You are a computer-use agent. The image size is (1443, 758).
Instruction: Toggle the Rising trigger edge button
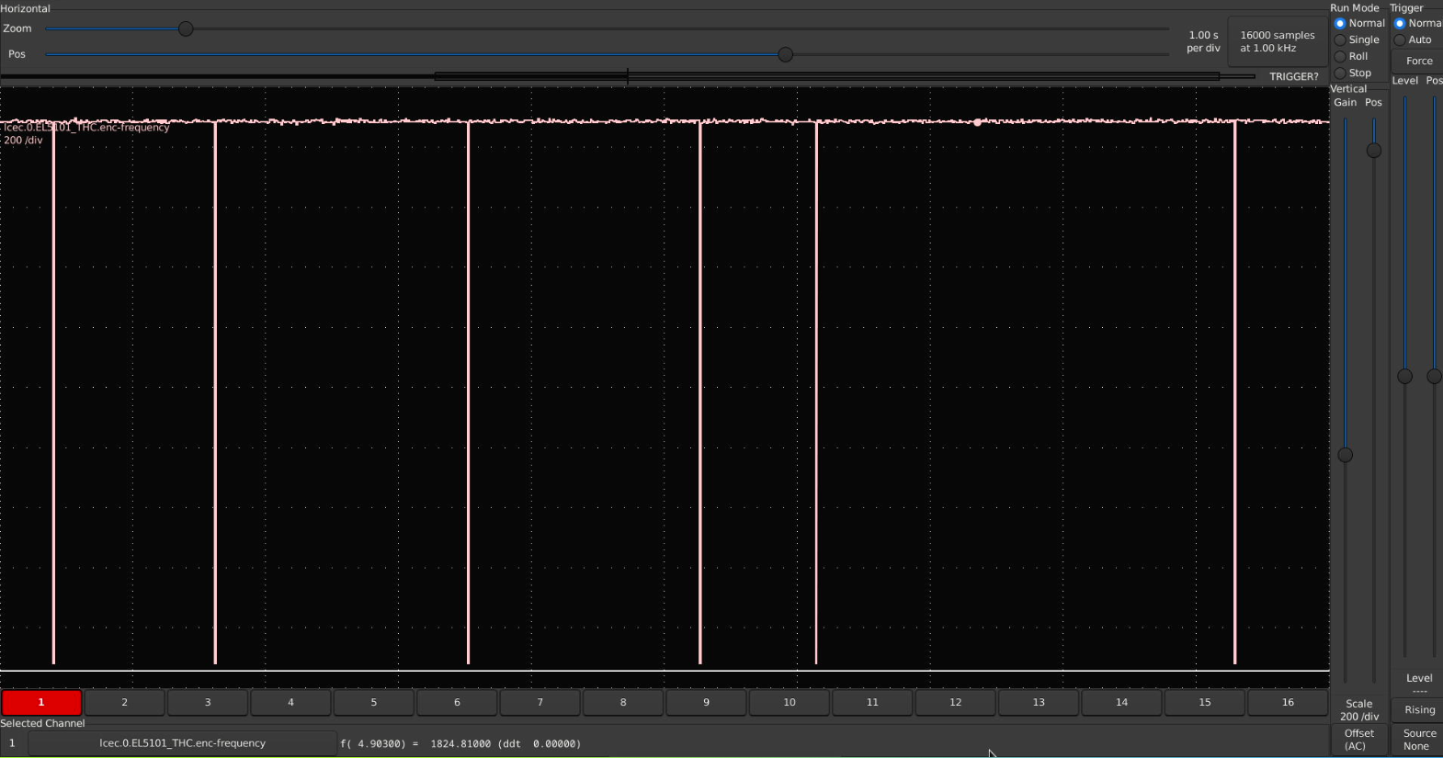click(x=1419, y=710)
